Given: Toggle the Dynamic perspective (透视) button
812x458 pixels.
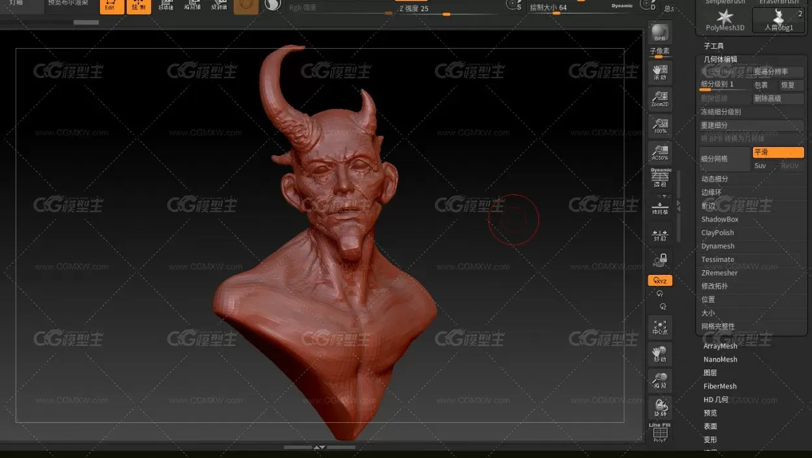Looking at the screenshot, I should (661, 178).
